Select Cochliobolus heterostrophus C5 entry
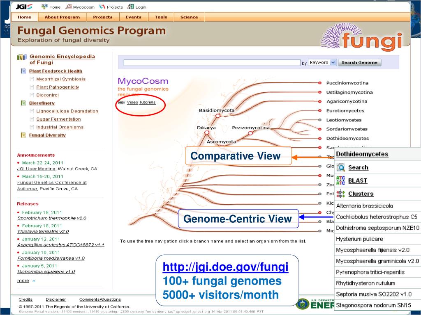421x315 pixels. click(378, 217)
